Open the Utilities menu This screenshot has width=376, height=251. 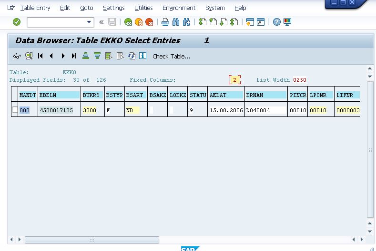pos(143,8)
